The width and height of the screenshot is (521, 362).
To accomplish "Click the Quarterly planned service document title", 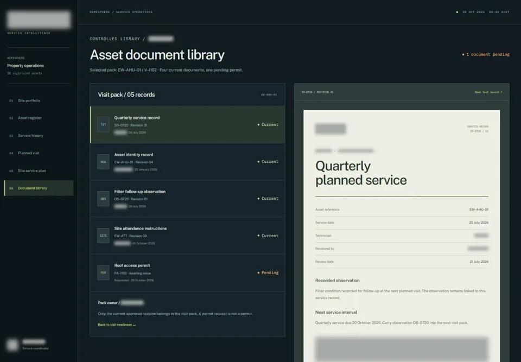I will [361, 173].
